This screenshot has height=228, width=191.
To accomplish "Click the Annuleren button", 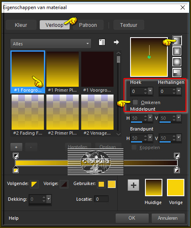I will click(x=168, y=218).
